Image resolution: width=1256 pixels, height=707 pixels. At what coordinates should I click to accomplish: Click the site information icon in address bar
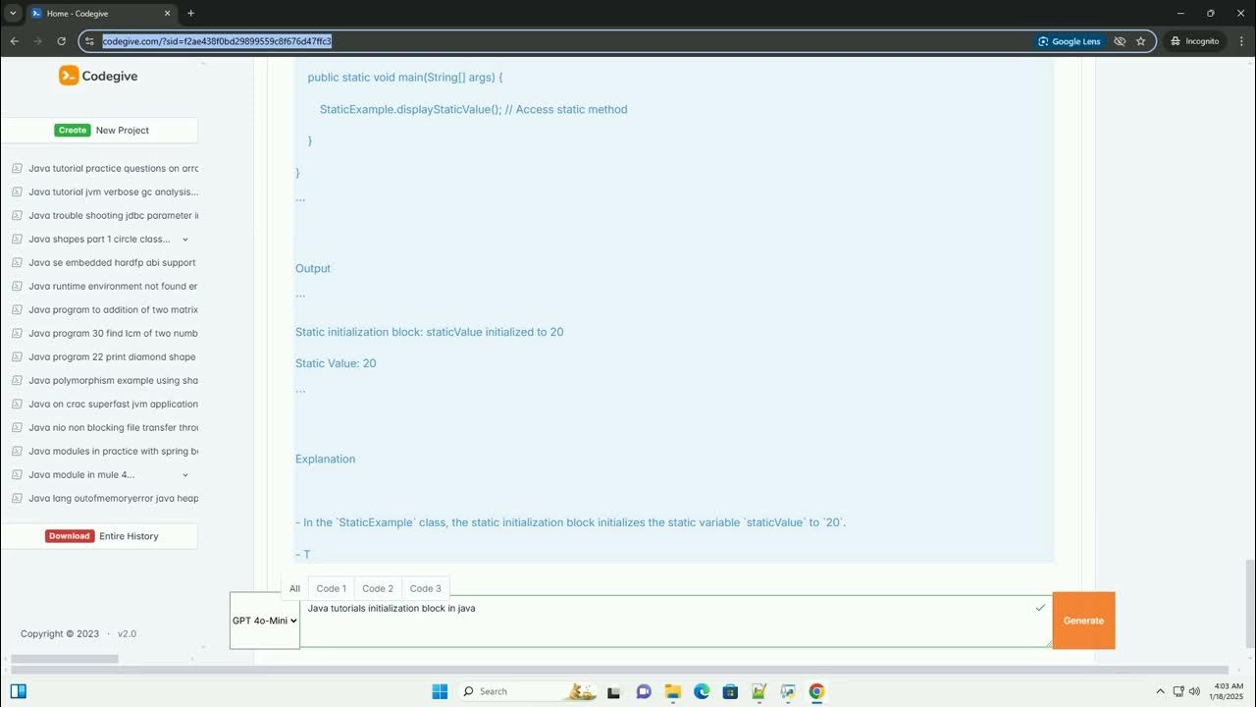[89, 41]
